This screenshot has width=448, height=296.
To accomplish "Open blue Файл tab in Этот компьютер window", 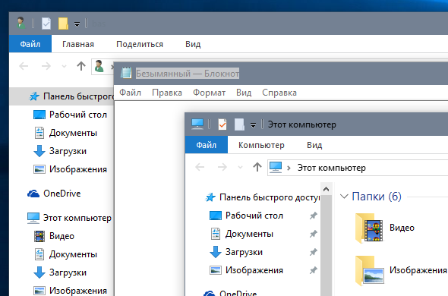I will (207, 145).
